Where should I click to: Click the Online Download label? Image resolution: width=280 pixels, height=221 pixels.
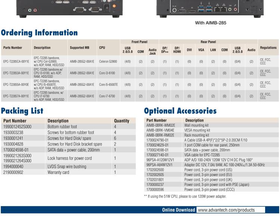coord(178,210)
